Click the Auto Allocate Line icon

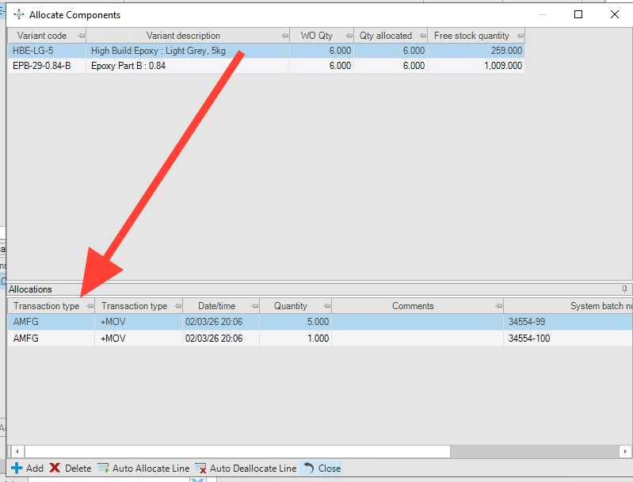[x=103, y=468]
